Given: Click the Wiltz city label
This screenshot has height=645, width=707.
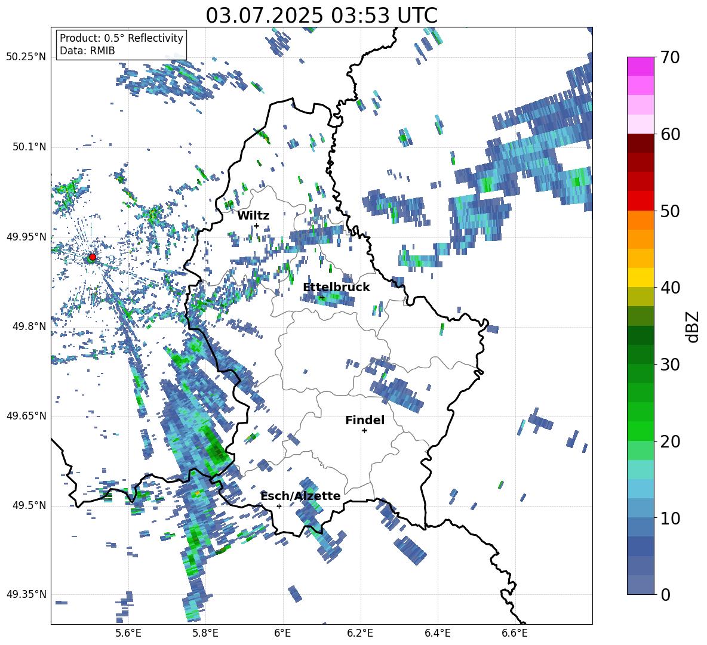Looking at the screenshot, I should point(253,216).
